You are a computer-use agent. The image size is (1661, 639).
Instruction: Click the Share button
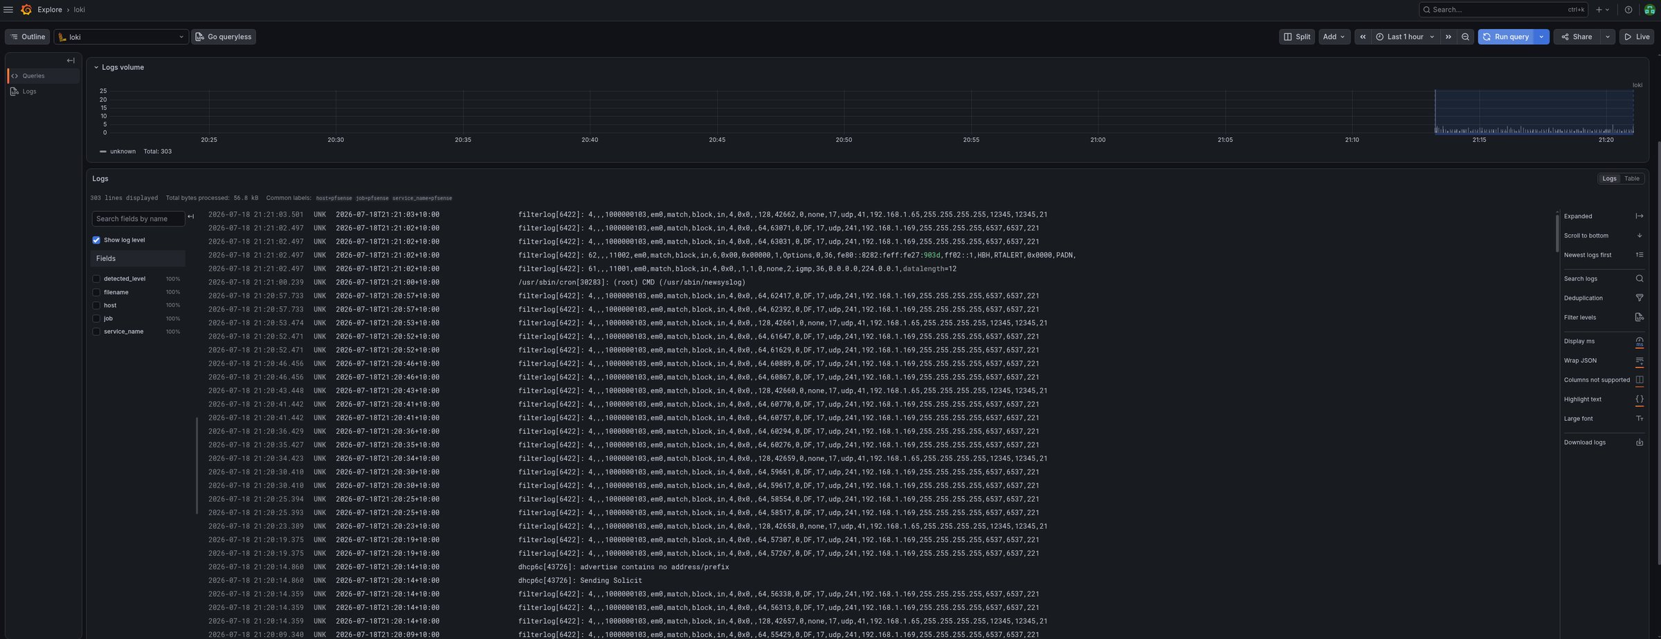1577,37
